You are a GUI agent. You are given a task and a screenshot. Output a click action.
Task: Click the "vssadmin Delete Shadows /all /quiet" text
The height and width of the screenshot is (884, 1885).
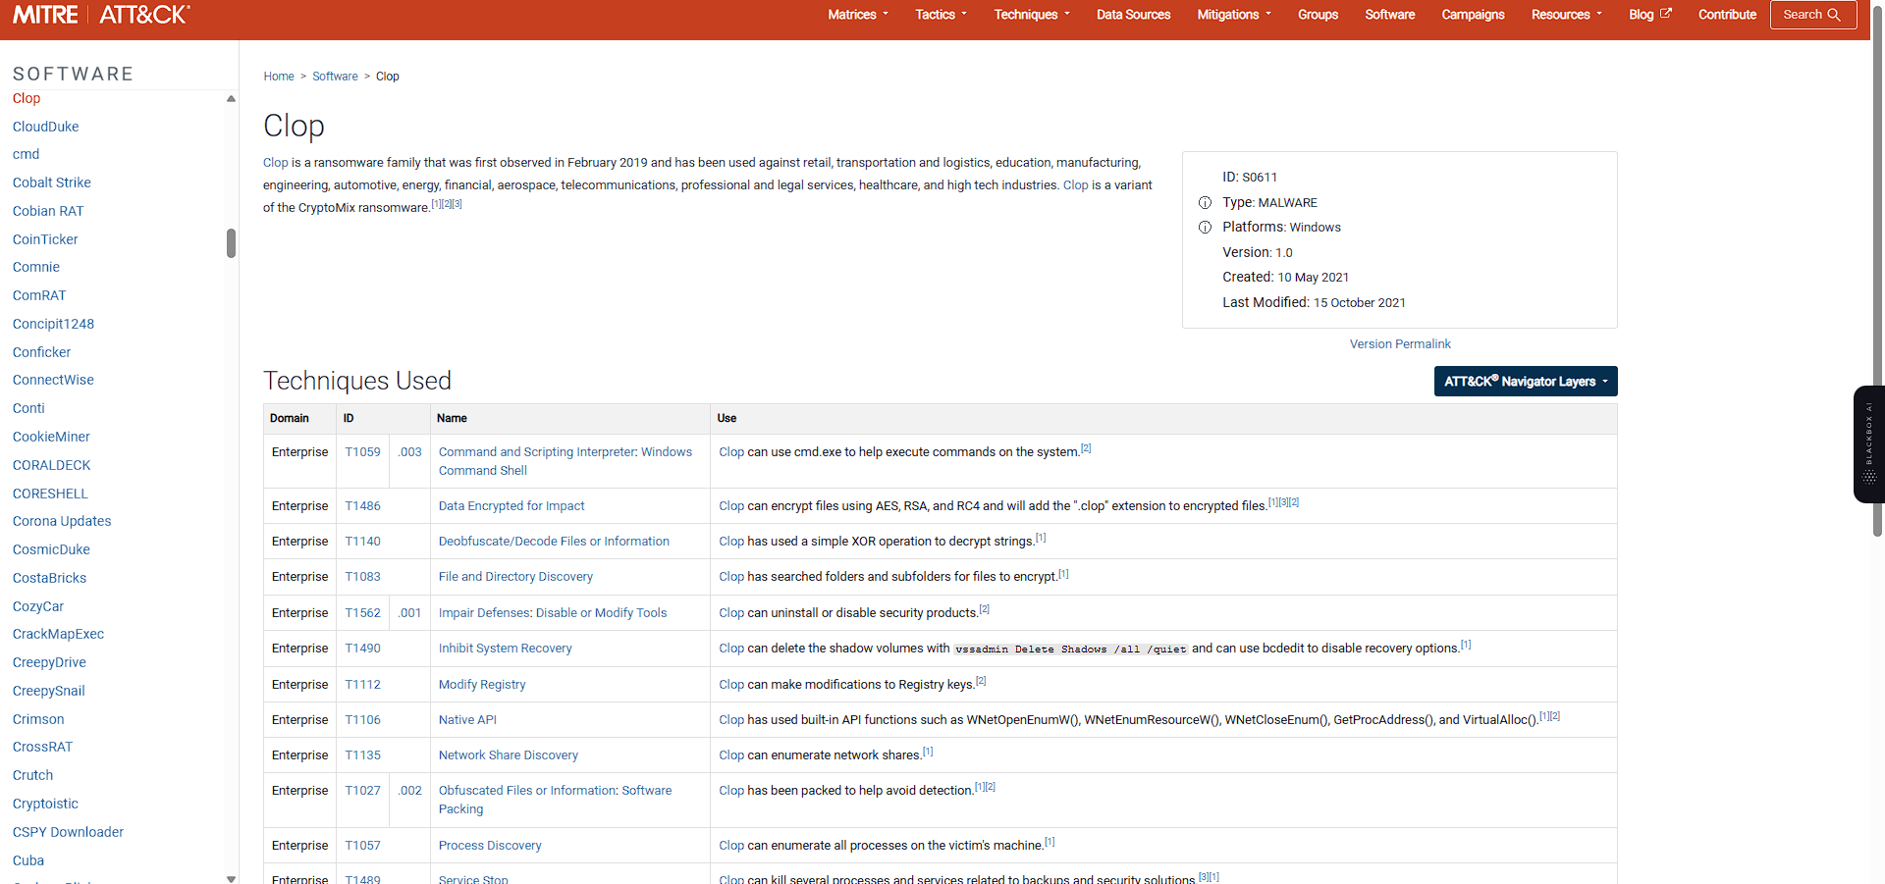click(x=1070, y=650)
